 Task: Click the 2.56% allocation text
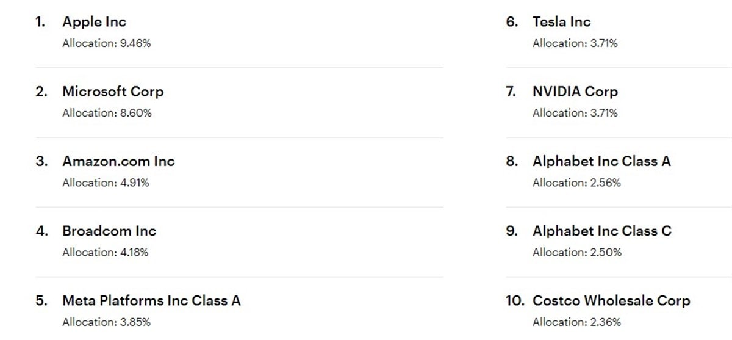pos(576,183)
